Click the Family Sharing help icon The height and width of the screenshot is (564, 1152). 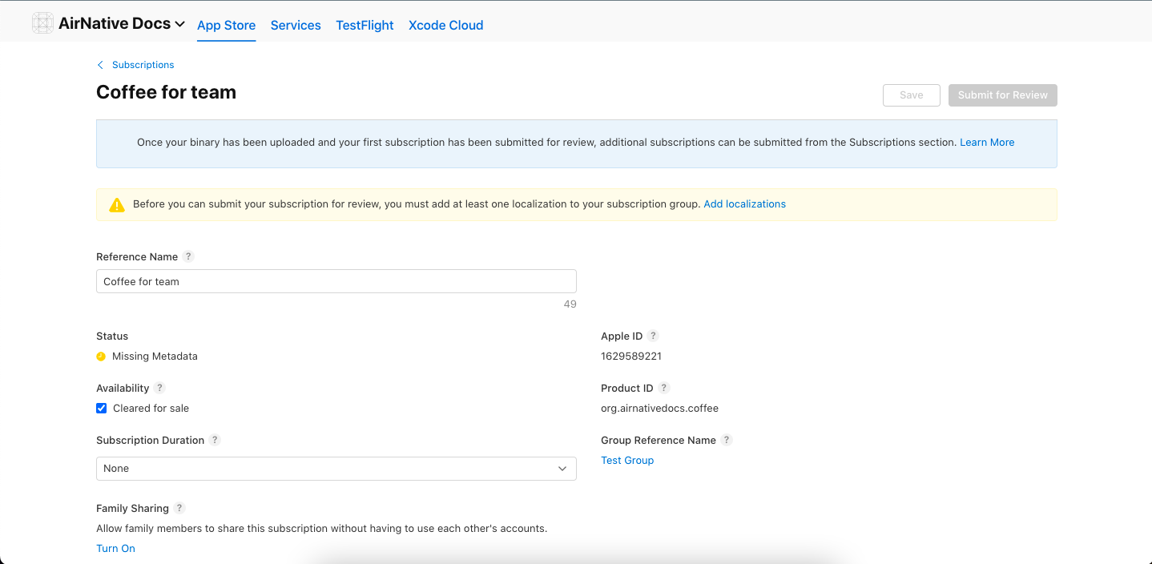pyautogui.click(x=179, y=508)
